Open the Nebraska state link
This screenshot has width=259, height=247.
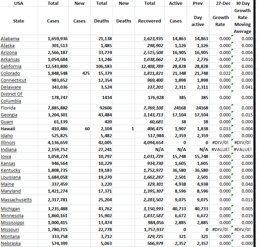pyautogui.click(x=11, y=244)
